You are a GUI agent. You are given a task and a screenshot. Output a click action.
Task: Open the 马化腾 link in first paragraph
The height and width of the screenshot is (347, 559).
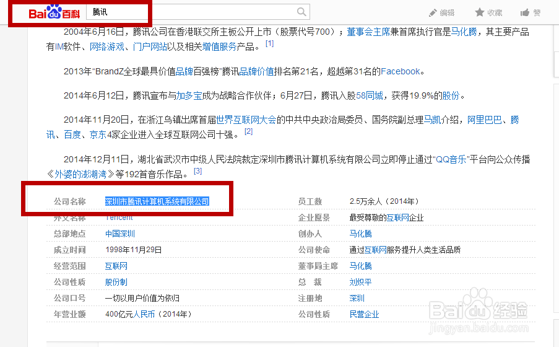[x=464, y=32]
